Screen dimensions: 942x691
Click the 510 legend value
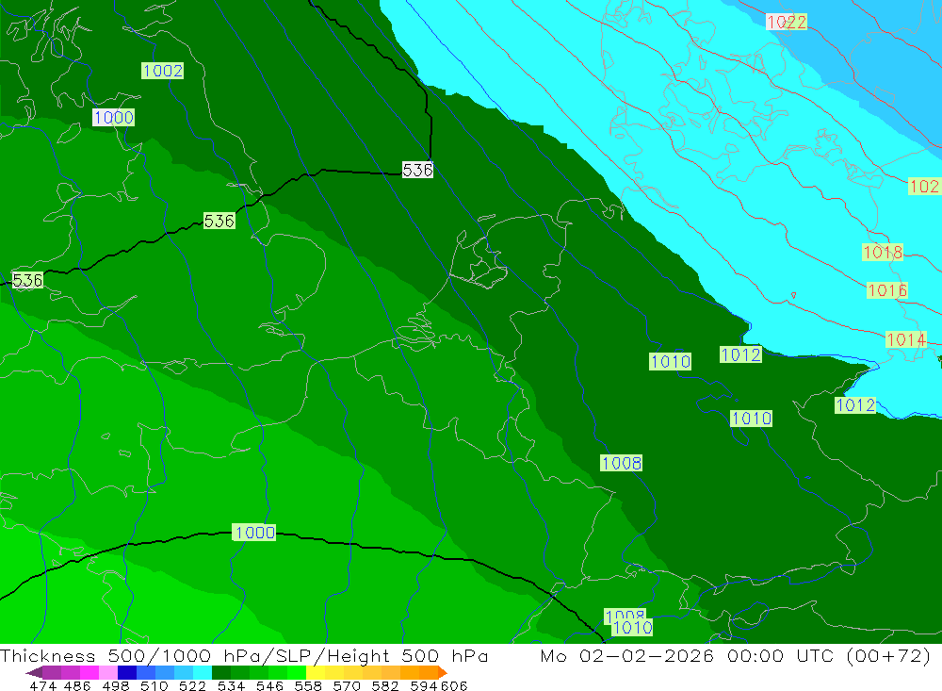coord(154,685)
